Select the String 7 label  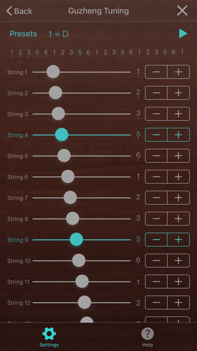point(18,198)
